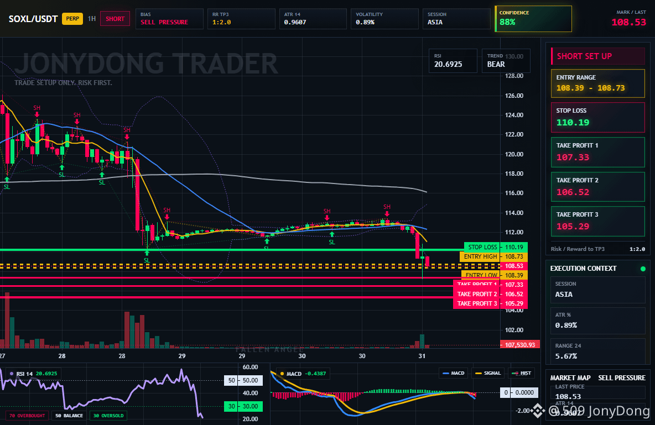The width and height of the screenshot is (655, 425).
Task: Select the Take Profit 1 card showing 107.33
Action: point(598,152)
